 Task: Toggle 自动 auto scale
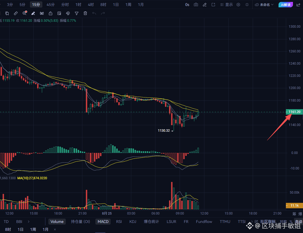[x=299, y=222]
